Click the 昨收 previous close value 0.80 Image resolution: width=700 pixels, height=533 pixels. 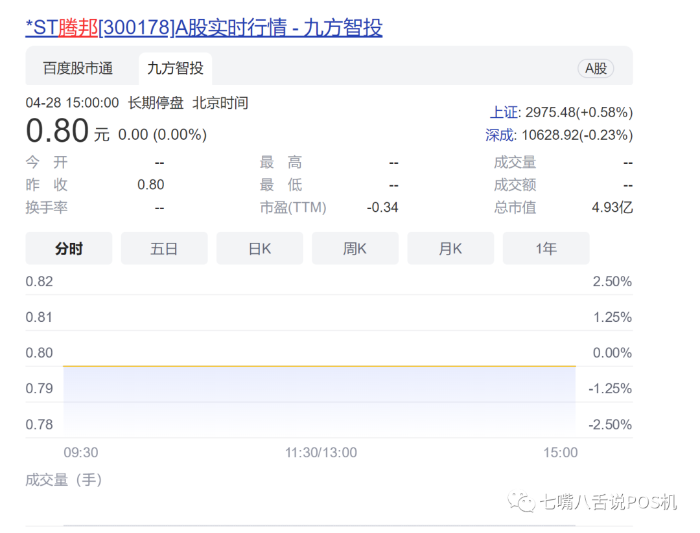click(151, 185)
